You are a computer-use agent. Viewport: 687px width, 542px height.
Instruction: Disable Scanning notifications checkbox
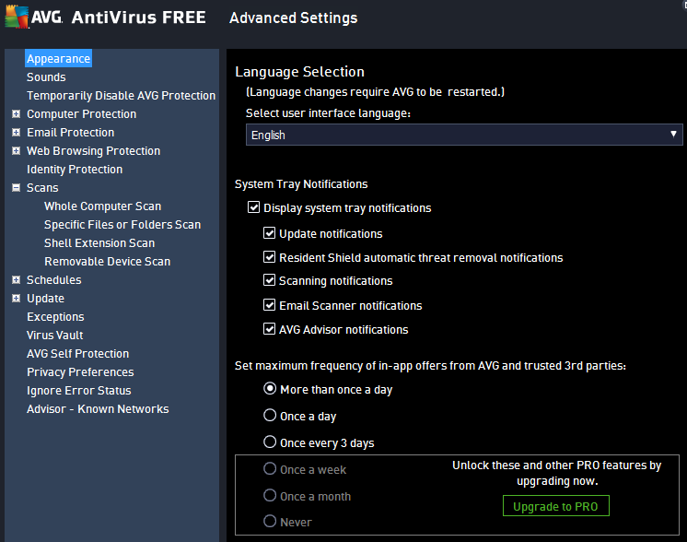click(269, 280)
